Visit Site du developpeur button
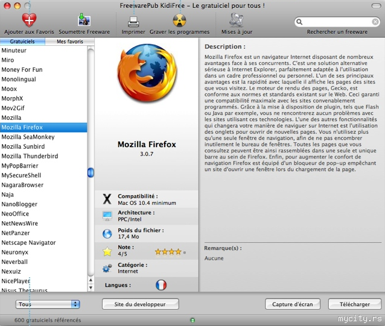Viewport: 385px width, 326px height. (x=141, y=304)
